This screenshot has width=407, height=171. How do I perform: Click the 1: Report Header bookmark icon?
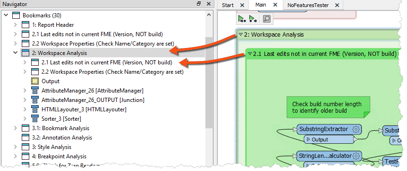(x=25, y=25)
